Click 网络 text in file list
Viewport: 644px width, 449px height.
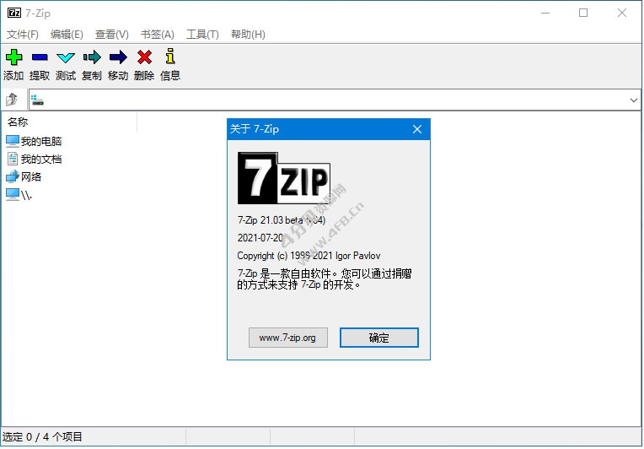click(31, 176)
